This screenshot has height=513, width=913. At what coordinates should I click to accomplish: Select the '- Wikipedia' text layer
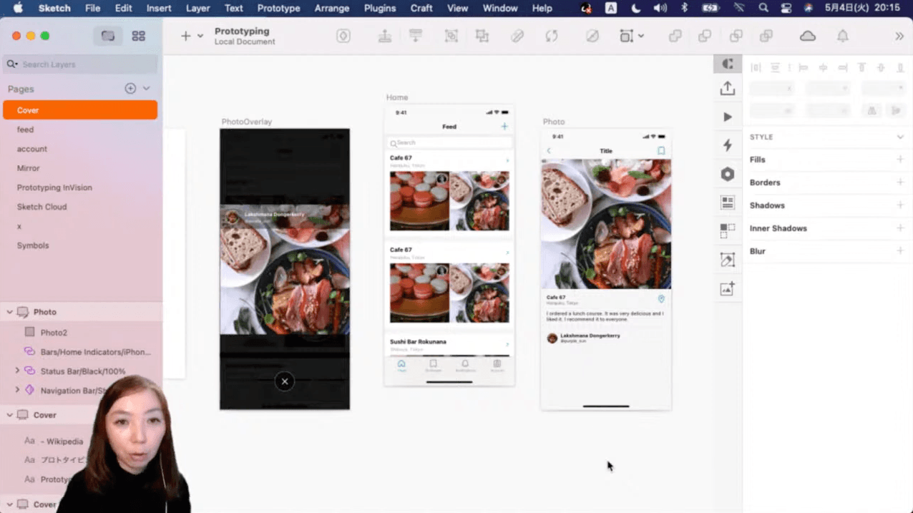(62, 441)
